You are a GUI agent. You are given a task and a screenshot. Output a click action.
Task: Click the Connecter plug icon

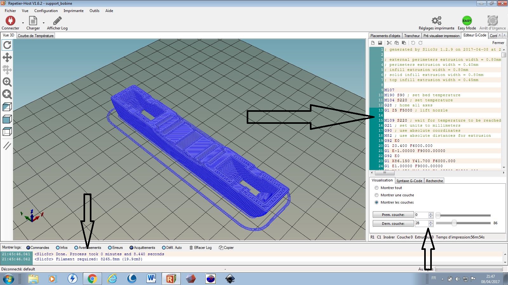tap(10, 21)
